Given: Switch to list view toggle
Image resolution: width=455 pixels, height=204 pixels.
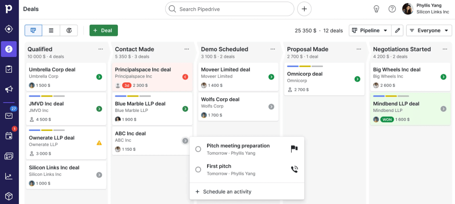Looking at the screenshot, I should click(x=51, y=30).
